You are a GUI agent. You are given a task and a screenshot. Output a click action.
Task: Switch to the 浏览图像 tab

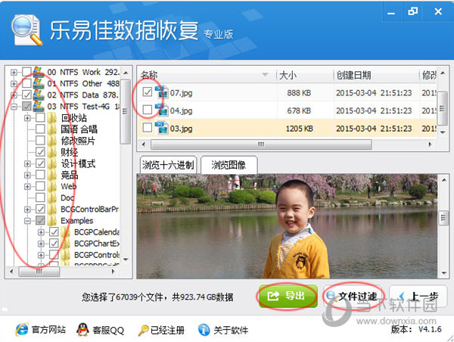pyautogui.click(x=229, y=165)
